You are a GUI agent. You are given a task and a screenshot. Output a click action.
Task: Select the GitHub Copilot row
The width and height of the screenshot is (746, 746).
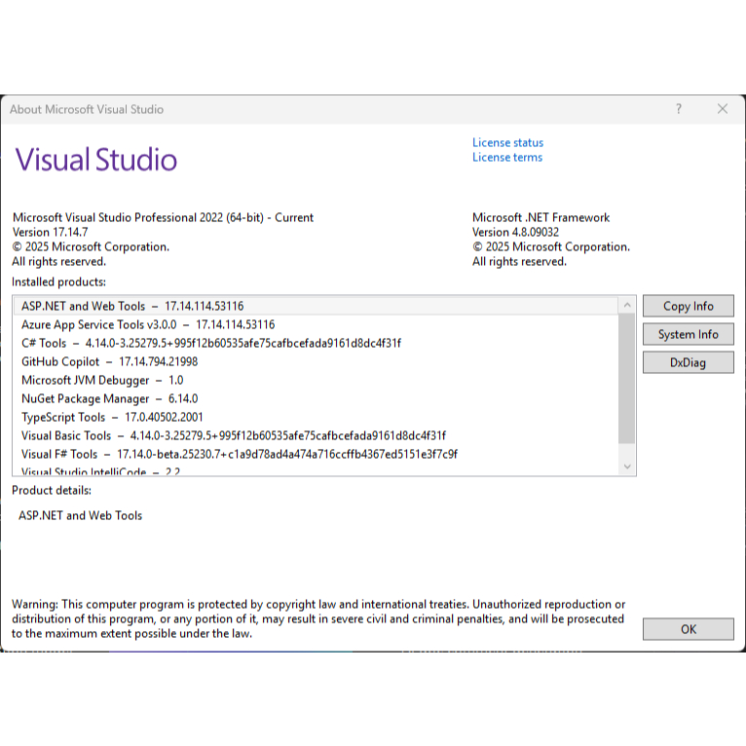(316, 361)
